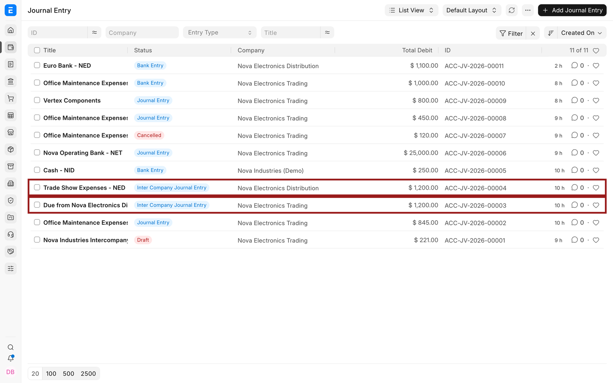Click the Draft status badge
This screenshot has height=383, width=613.
[x=143, y=240]
